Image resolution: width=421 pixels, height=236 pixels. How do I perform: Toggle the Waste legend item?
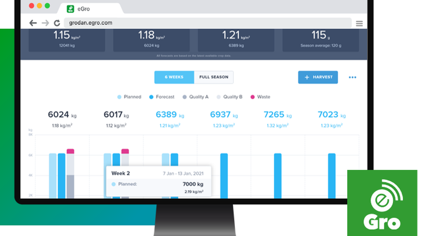pos(260,97)
